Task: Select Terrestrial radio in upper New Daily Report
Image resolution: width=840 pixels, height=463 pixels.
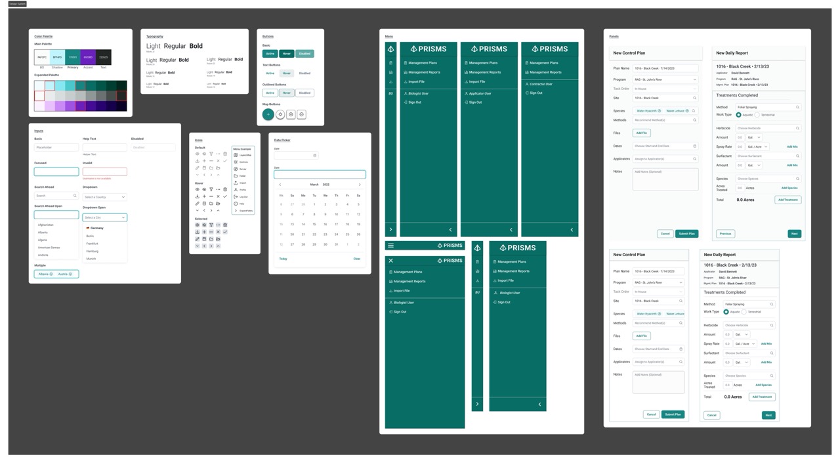Action: click(x=757, y=115)
